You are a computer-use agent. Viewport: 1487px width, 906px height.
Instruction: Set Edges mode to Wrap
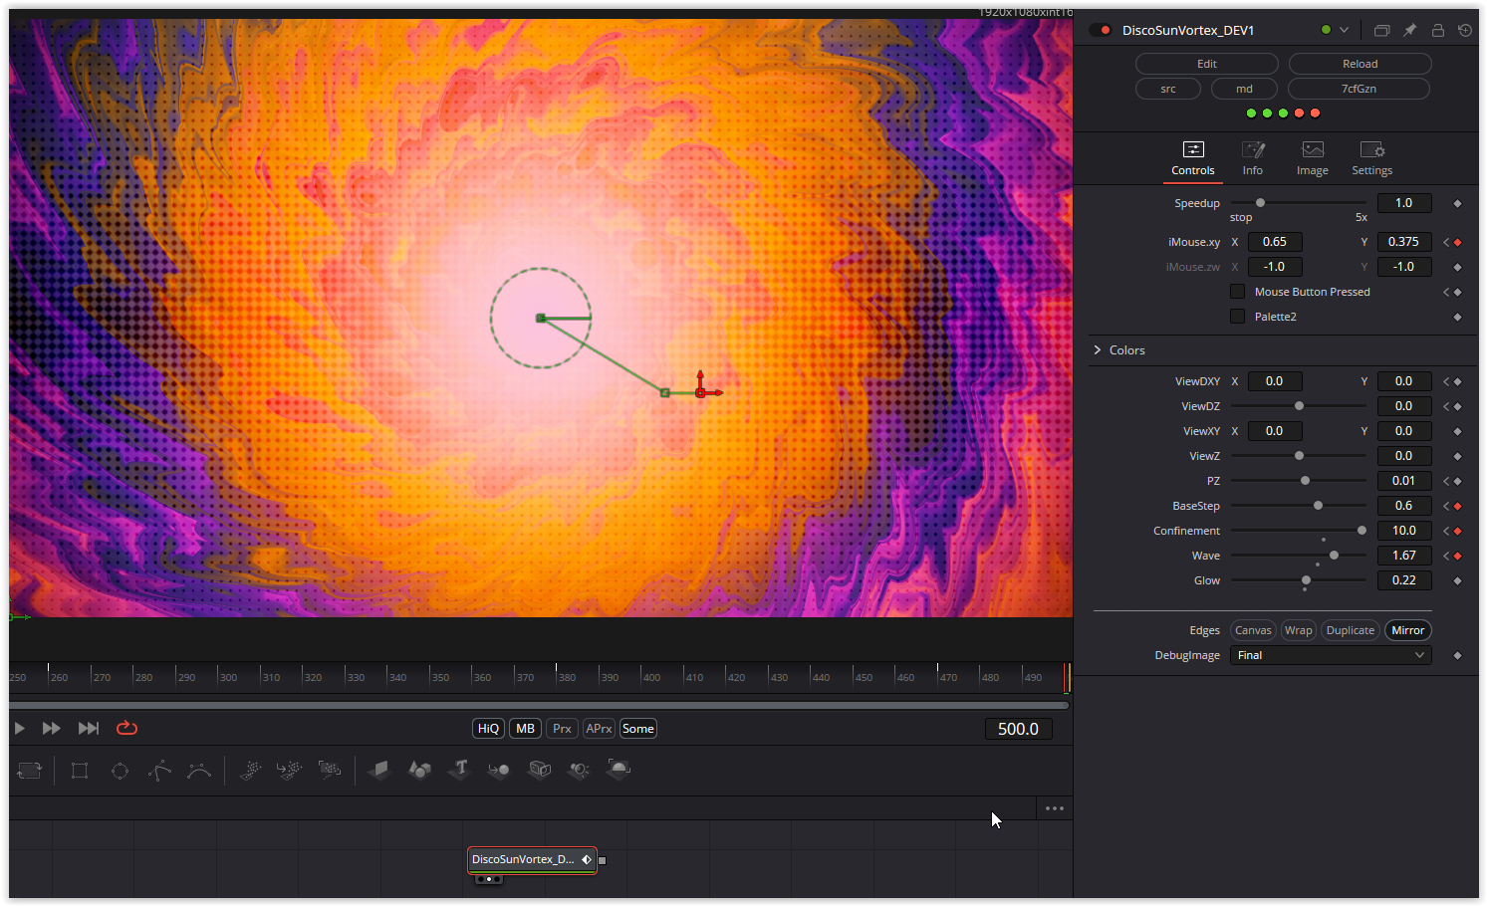click(1298, 629)
